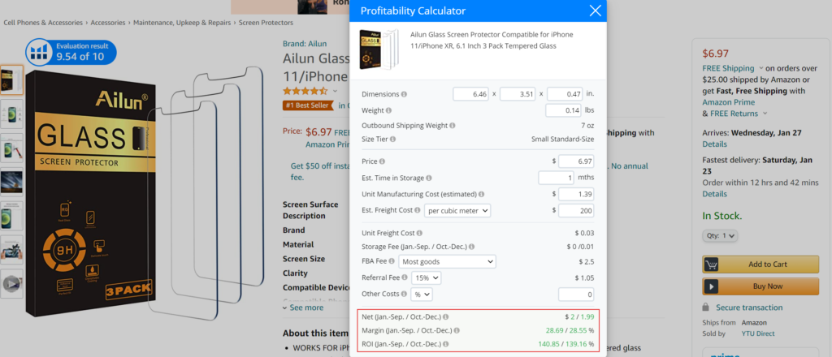This screenshot has height=357, width=832.
Task: Open the Other Costs % dropdown
Action: (x=421, y=294)
